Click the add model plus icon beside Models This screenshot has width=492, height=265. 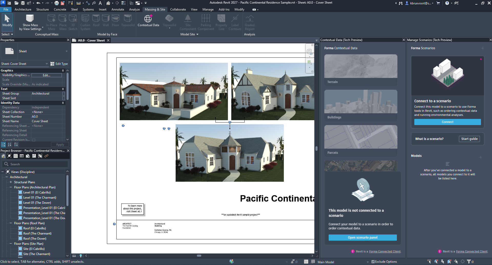[x=481, y=157]
